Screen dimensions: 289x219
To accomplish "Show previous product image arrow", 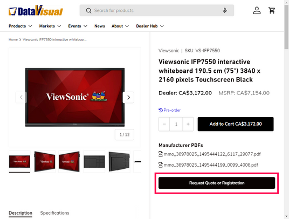I will 21,97.
